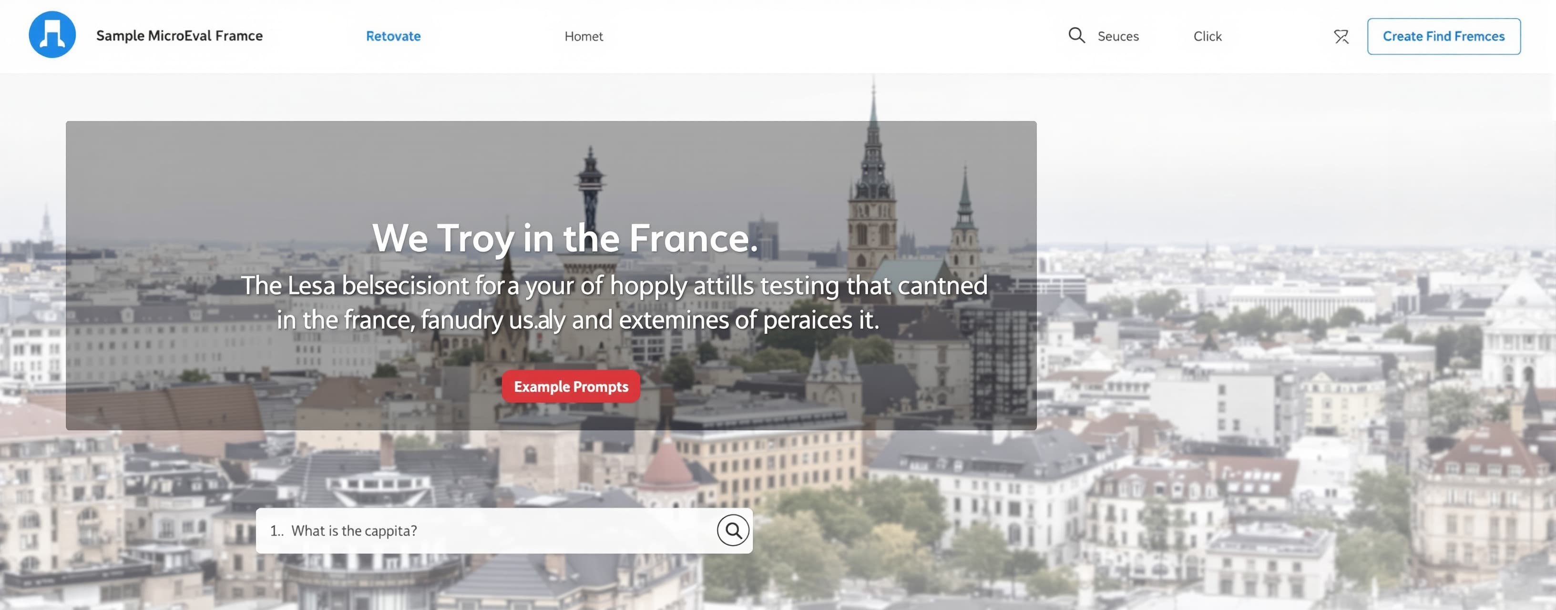
Task: Select the Seuces header link
Action: coord(1118,36)
